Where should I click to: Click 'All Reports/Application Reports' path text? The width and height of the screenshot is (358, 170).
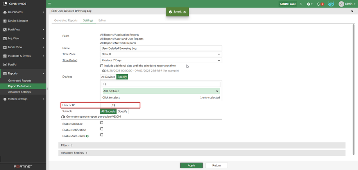120,35
